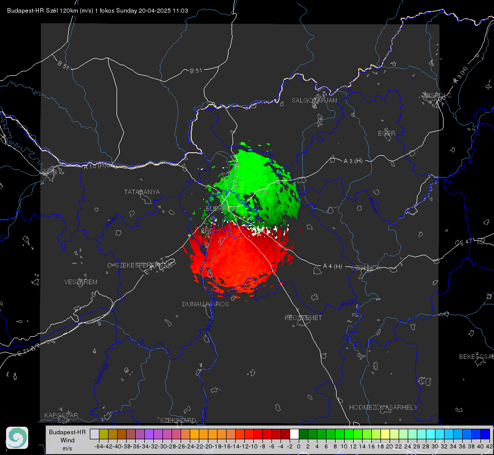Click the KECSKEMÉT city label
The height and width of the screenshot is (455, 494).
pyautogui.click(x=303, y=318)
